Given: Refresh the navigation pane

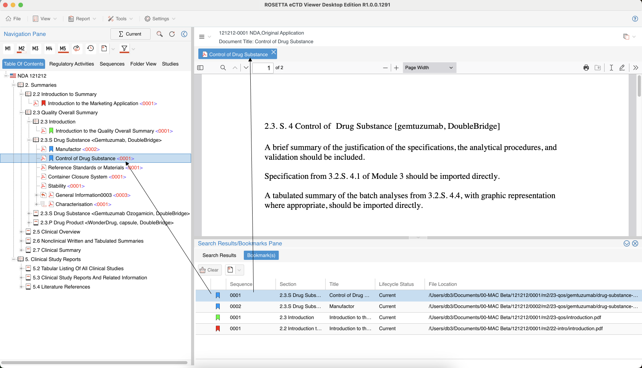Looking at the screenshot, I should (172, 34).
